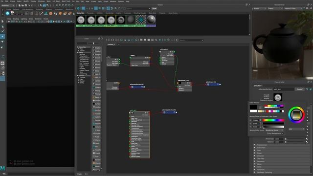Expand the Coat section
The width and height of the screenshot is (313, 176).
click(254, 150)
